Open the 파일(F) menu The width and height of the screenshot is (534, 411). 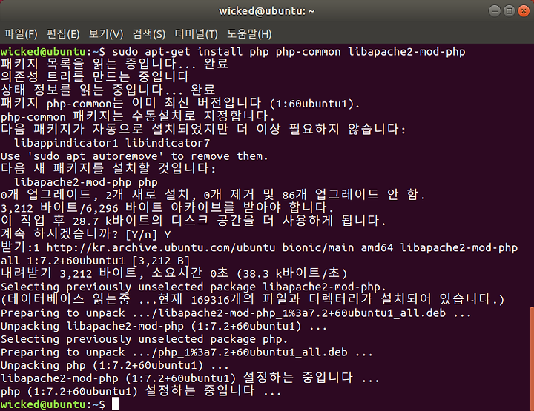pos(21,34)
